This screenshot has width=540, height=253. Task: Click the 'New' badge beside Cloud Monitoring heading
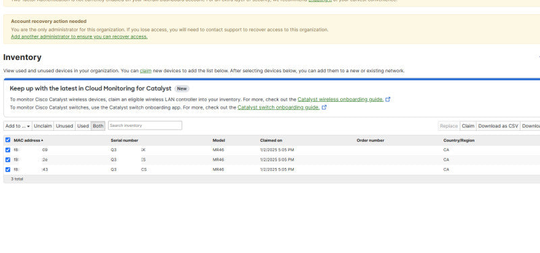[182, 89]
